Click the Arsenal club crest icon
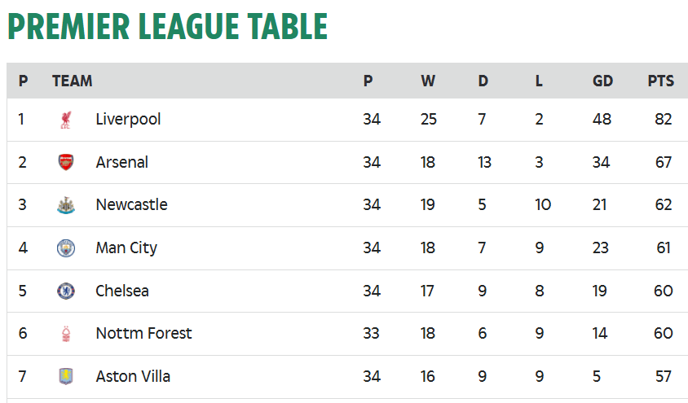The image size is (688, 403). tap(66, 162)
